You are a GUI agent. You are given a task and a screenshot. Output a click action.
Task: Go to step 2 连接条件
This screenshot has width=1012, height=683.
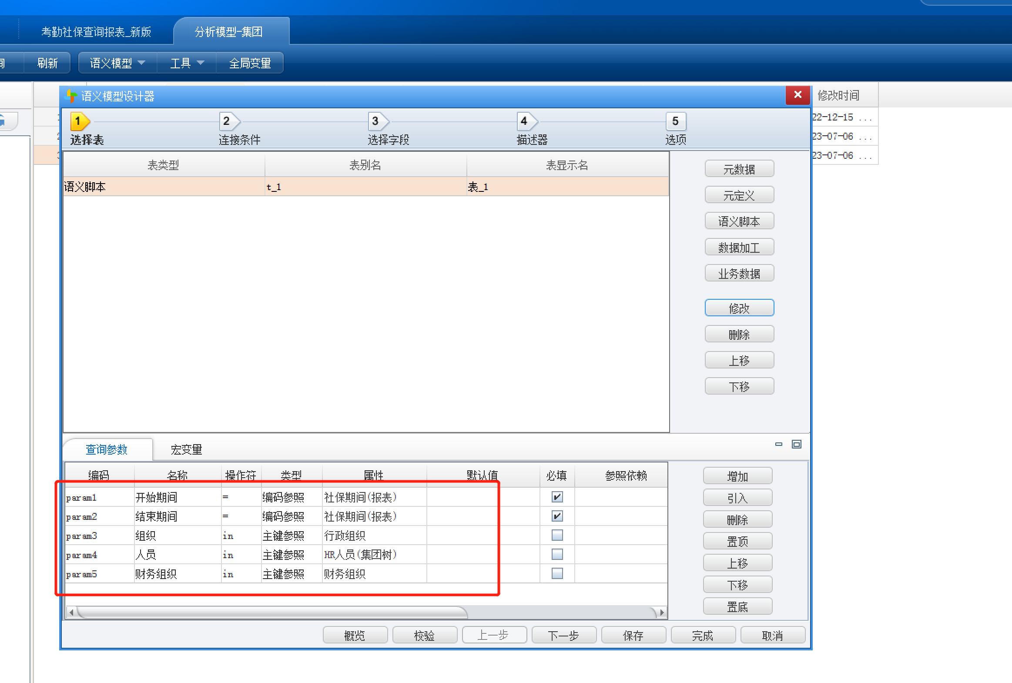click(229, 121)
